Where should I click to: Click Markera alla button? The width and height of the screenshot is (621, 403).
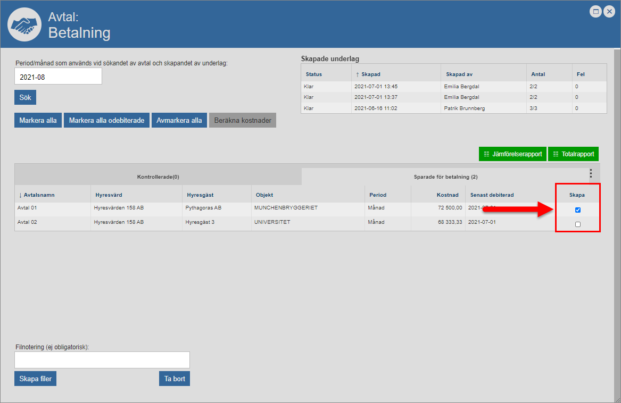(38, 120)
